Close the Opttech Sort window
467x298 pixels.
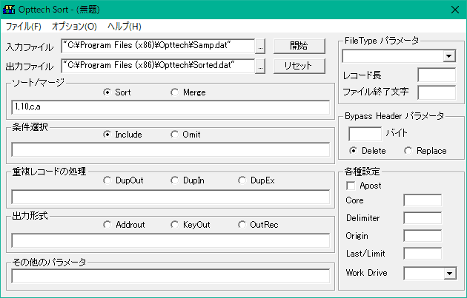point(455,10)
